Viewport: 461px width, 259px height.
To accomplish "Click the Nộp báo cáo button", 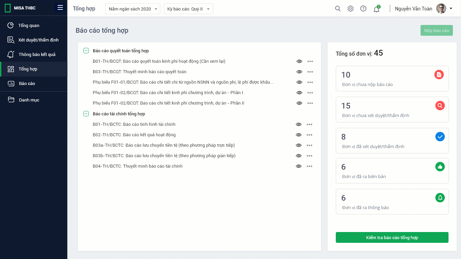I will (x=436, y=30).
